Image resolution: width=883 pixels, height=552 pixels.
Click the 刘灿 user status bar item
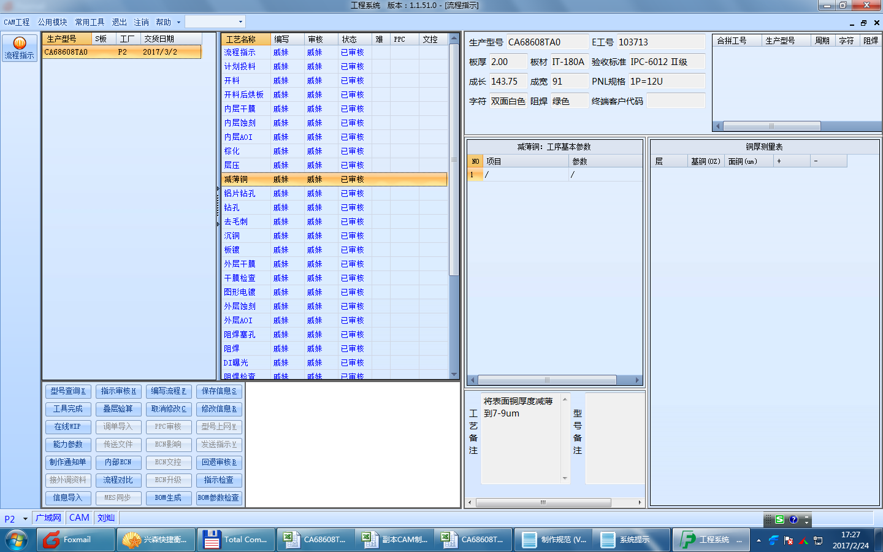106,518
